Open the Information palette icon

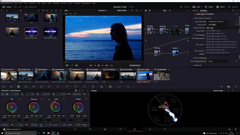tap(236, 87)
